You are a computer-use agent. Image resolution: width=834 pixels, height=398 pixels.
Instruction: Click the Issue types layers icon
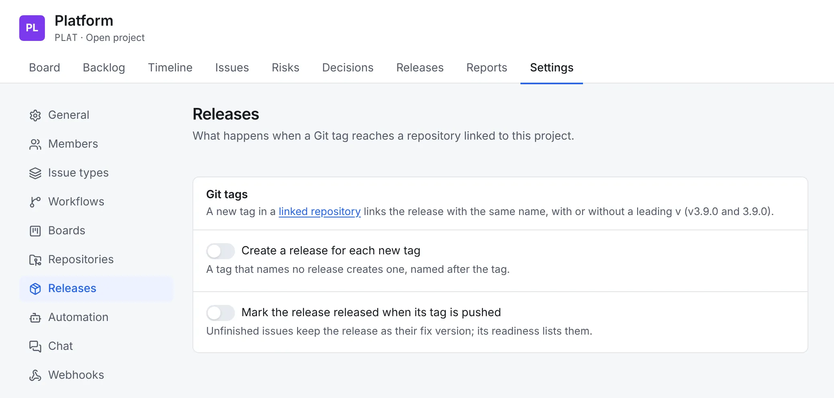[35, 173]
